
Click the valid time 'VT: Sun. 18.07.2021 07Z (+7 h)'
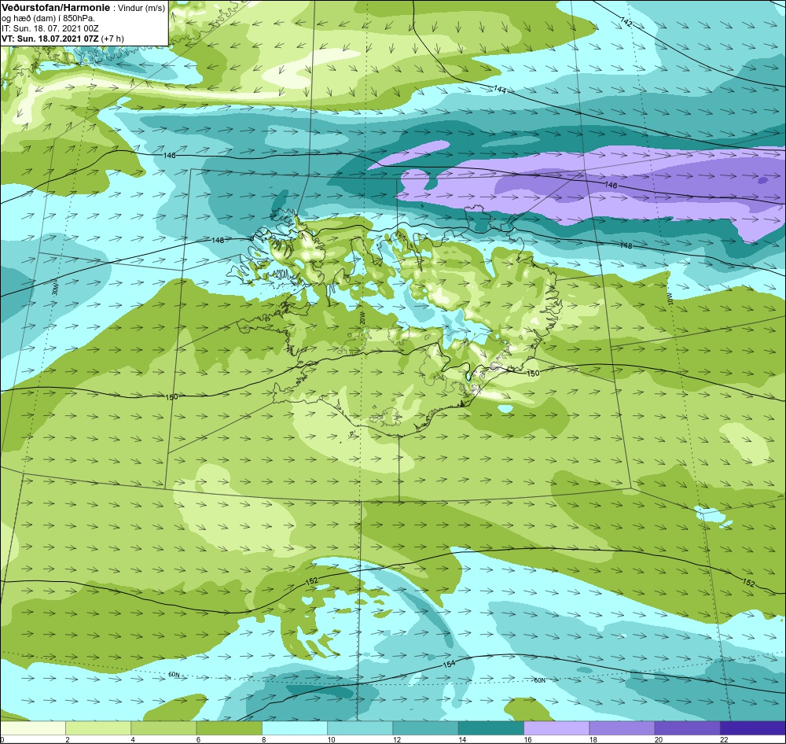(63, 38)
